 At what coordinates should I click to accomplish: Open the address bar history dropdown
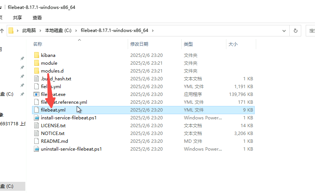click(284, 31)
